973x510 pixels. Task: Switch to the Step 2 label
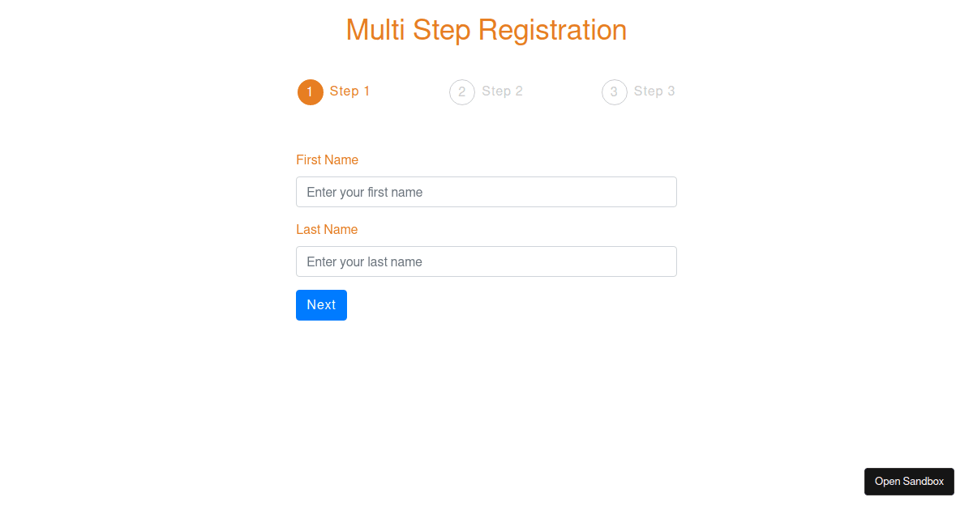pos(502,91)
